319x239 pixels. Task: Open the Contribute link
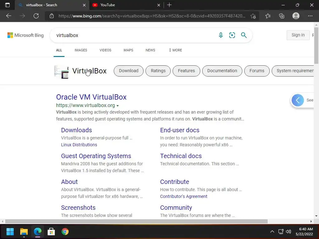pos(174,182)
